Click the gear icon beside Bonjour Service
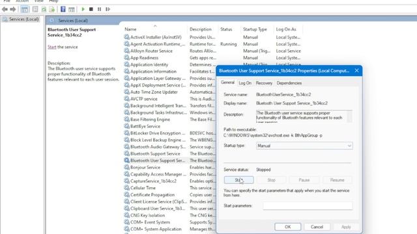The image size is (417, 234). pos(127,168)
